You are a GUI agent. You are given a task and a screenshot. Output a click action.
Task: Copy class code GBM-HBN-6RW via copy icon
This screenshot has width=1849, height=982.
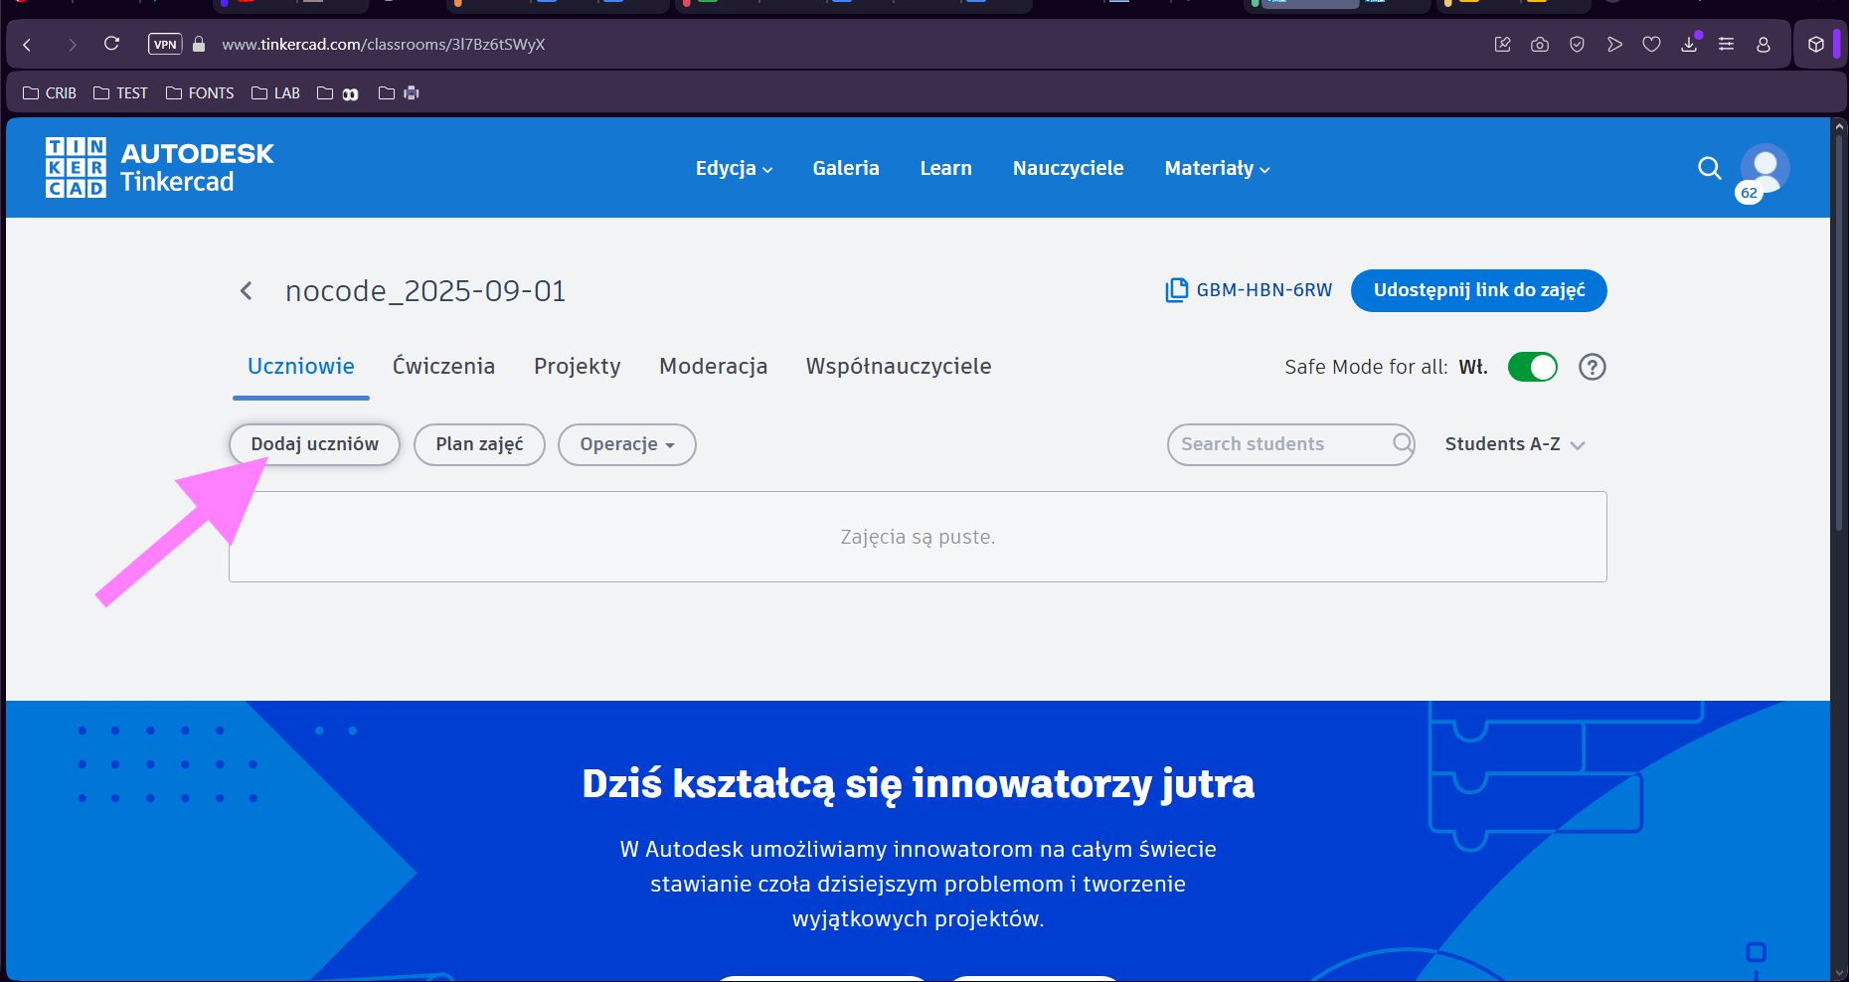click(1175, 290)
